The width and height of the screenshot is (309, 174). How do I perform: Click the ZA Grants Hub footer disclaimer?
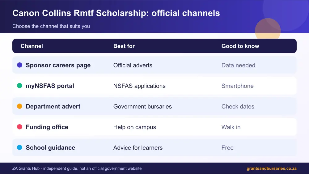(x=77, y=168)
